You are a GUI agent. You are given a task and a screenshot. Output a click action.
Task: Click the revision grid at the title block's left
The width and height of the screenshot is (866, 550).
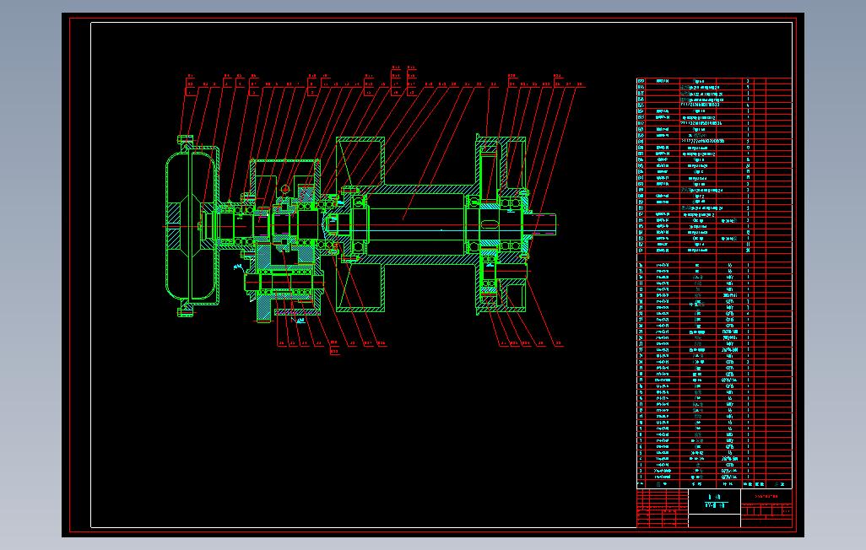(x=663, y=508)
